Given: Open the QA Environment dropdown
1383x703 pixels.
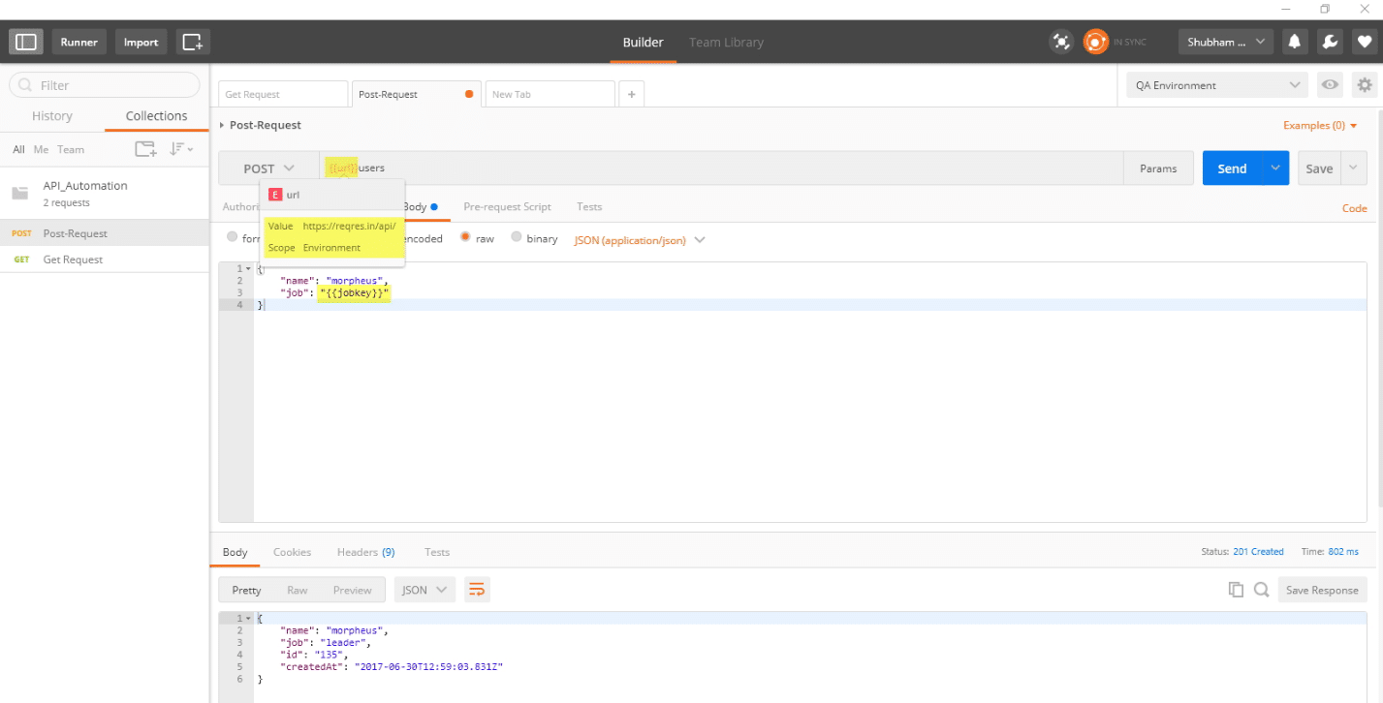Looking at the screenshot, I should pyautogui.click(x=1217, y=85).
